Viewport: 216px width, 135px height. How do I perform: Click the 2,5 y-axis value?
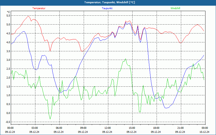pyautogui.click(x=8, y=69)
